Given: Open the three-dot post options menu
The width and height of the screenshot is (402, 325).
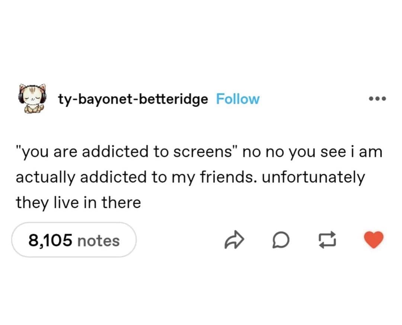Looking at the screenshot, I should point(377,99).
